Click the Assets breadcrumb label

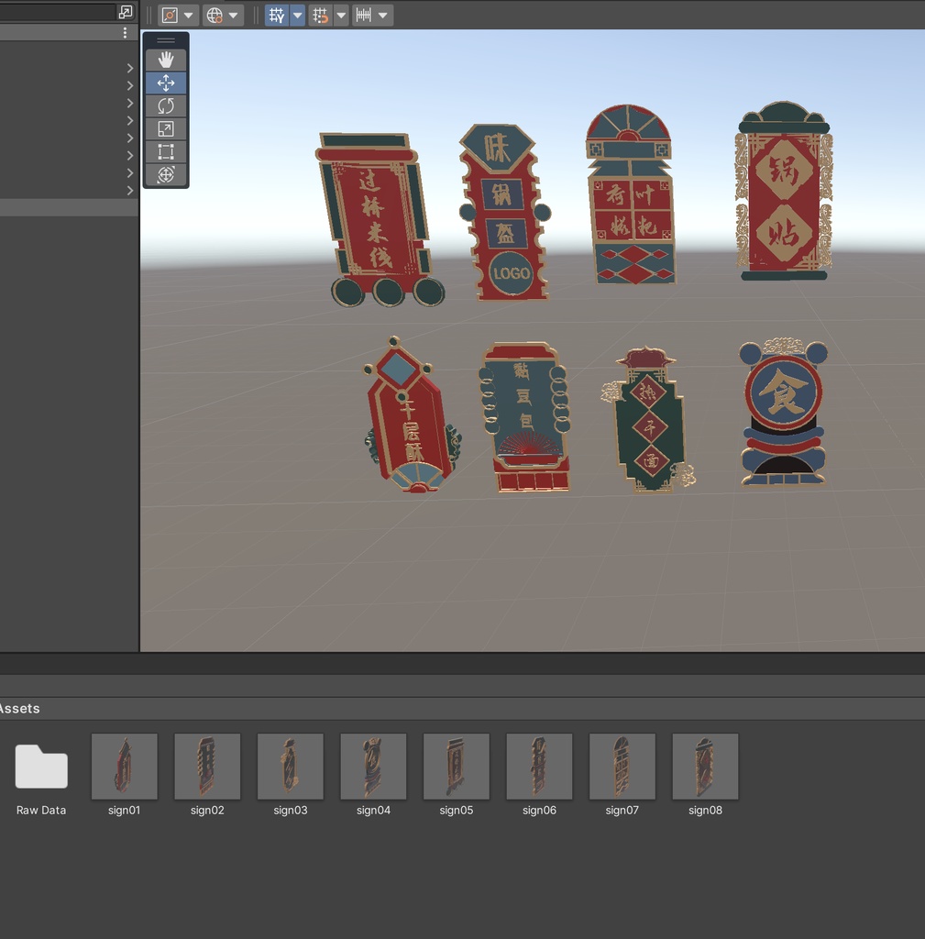(x=20, y=709)
